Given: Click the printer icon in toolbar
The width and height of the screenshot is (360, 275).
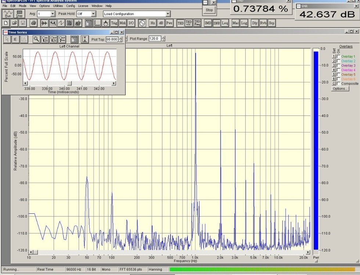Looking at the screenshot, I should (x=34, y=23).
